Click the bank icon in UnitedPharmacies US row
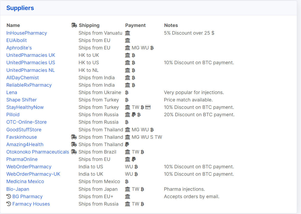 tap(128, 63)
